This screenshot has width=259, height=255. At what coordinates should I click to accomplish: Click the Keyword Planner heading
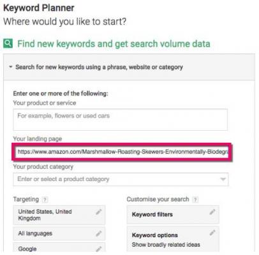(39, 8)
